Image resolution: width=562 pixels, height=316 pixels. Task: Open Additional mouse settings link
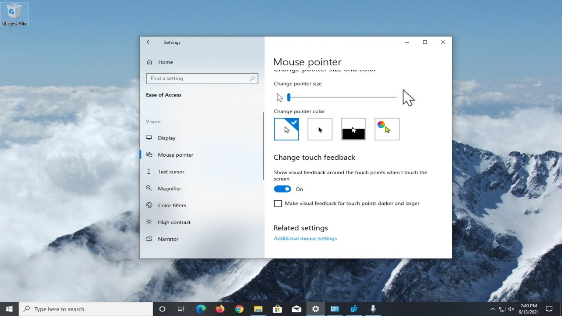305,239
